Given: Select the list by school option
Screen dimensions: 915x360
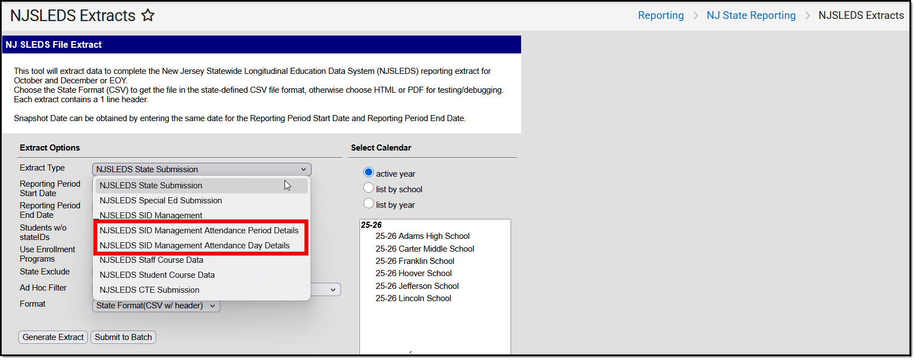Looking at the screenshot, I should click(x=368, y=188).
